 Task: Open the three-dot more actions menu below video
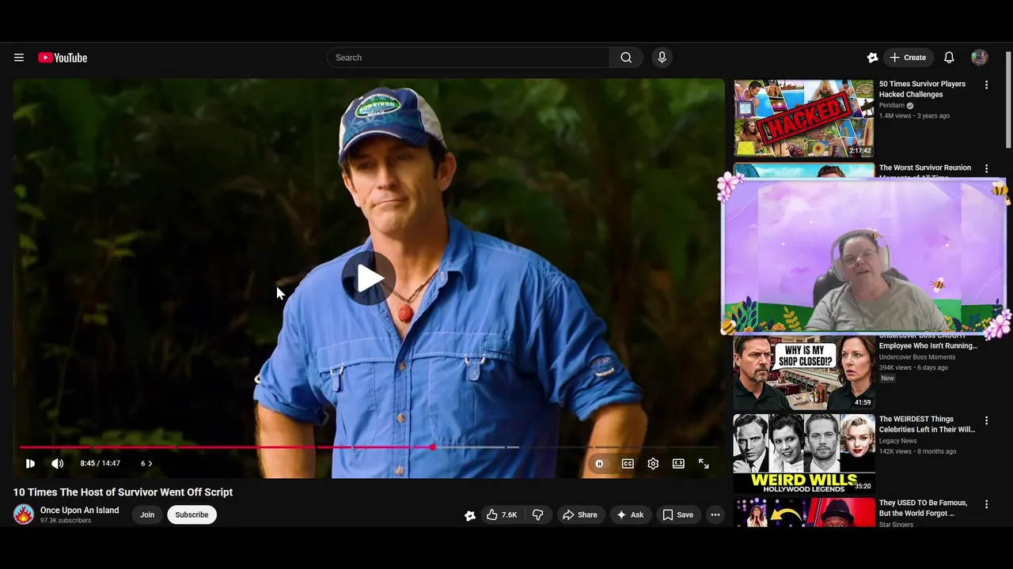coord(715,514)
